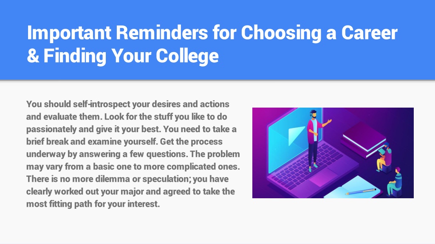
Task: Select the yellow pen on the notebook
Action: pyautogui.click(x=361, y=191)
